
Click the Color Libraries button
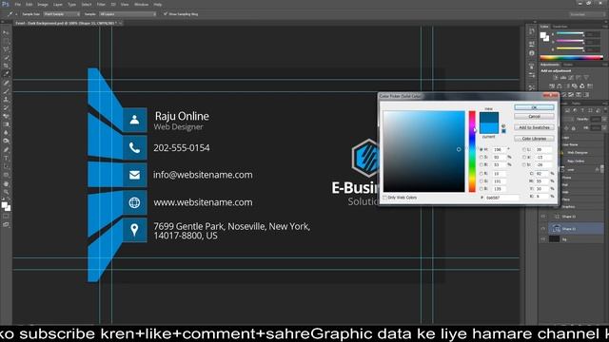click(534, 139)
